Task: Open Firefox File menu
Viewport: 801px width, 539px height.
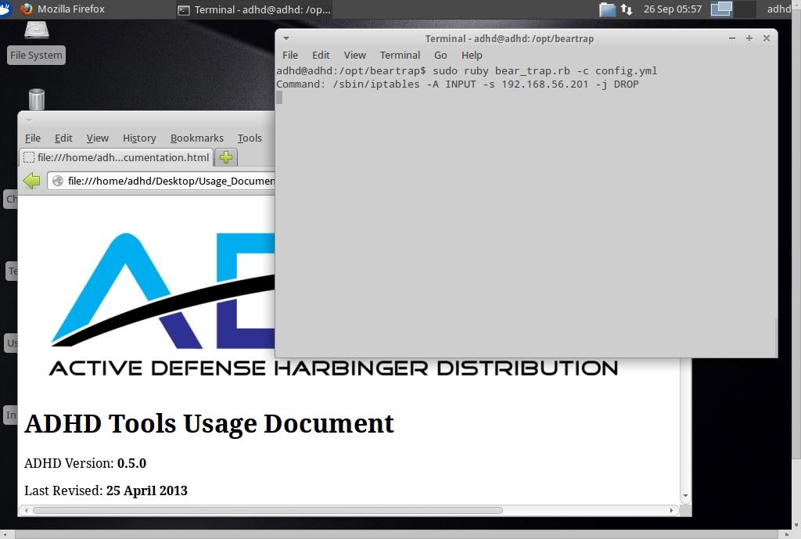Action: click(x=33, y=138)
